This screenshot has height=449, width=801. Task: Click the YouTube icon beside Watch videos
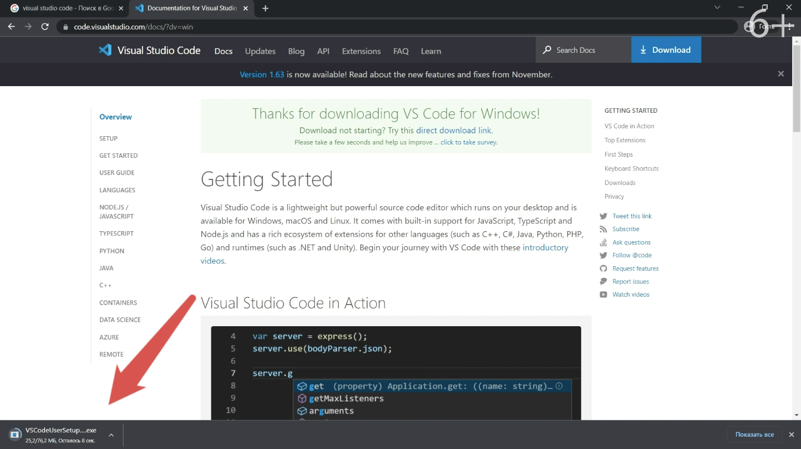pyautogui.click(x=604, y=295)
